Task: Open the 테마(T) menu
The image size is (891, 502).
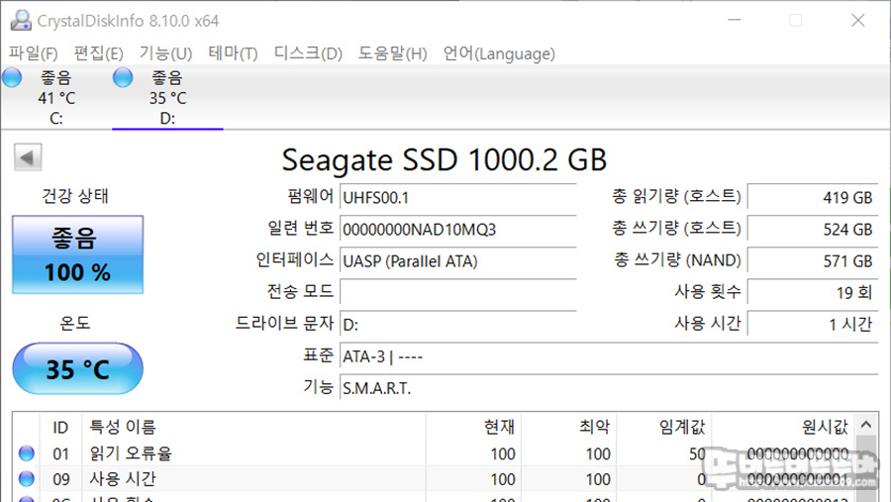Action: [233, 53]
